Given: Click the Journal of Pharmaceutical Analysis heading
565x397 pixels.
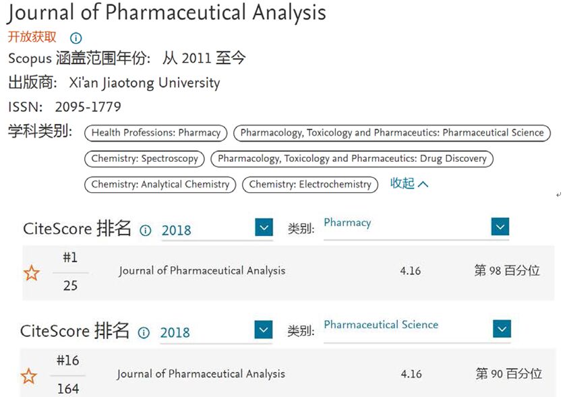Looking at the screenshot, I should [x=167, y=13].
